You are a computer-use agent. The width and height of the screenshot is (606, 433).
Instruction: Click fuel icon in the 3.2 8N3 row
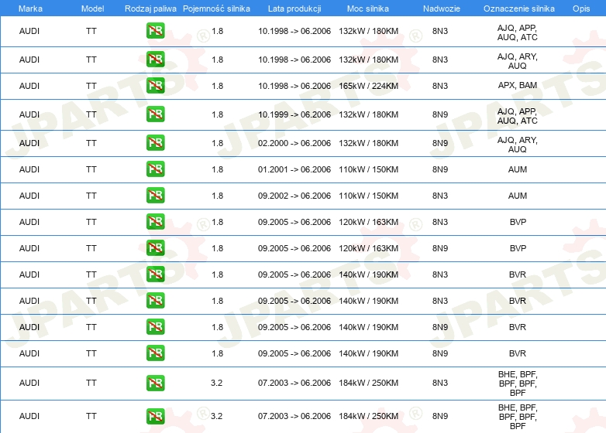155,383
